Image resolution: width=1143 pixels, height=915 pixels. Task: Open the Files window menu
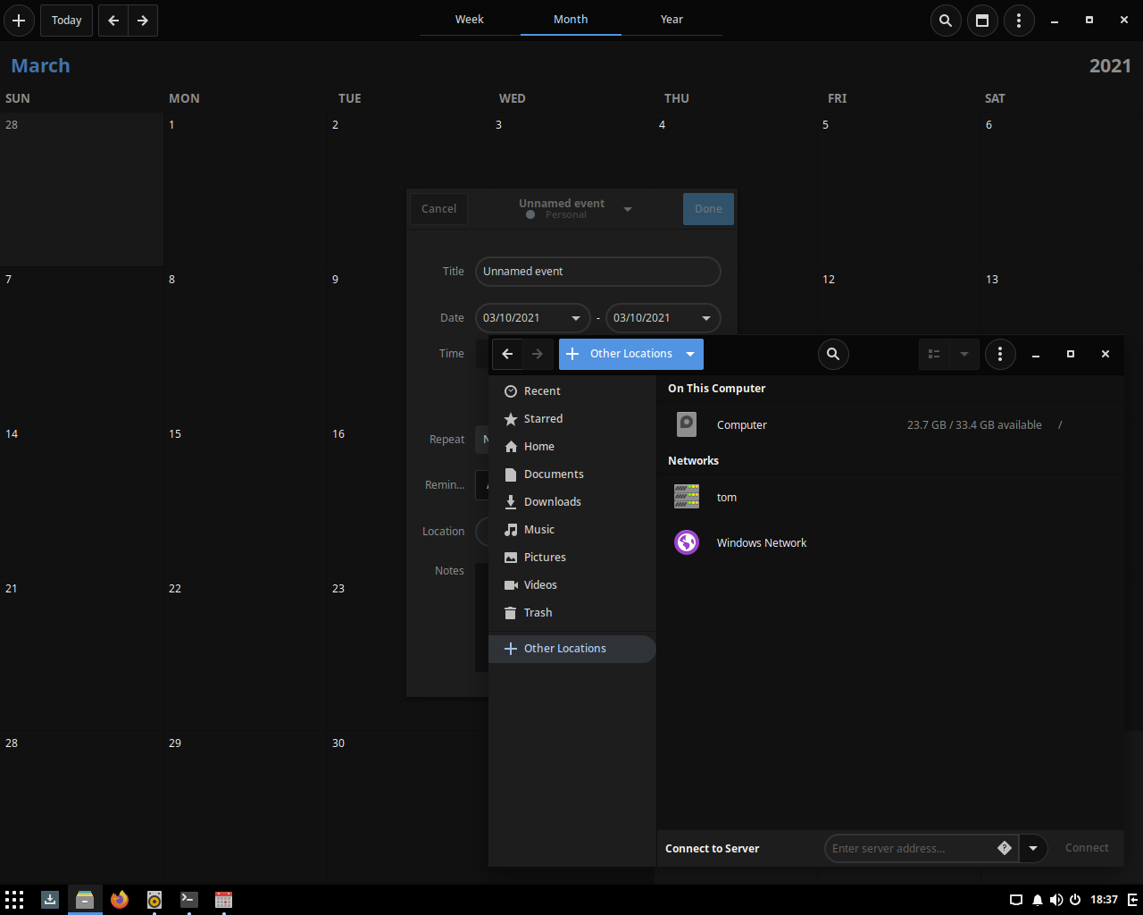1000,354
